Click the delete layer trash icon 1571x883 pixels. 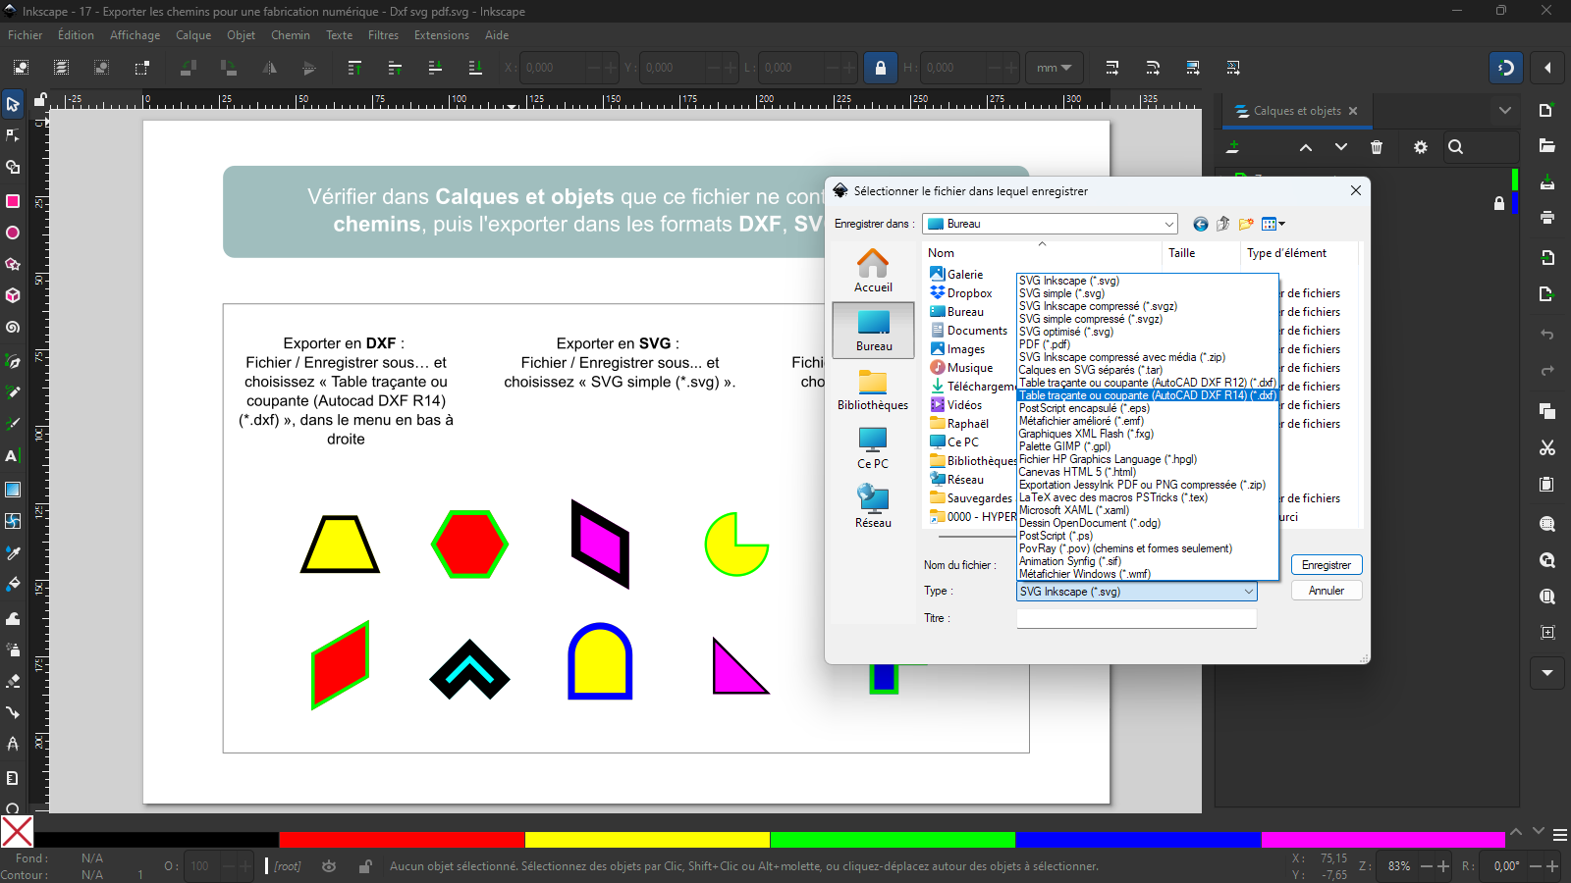1377,147
